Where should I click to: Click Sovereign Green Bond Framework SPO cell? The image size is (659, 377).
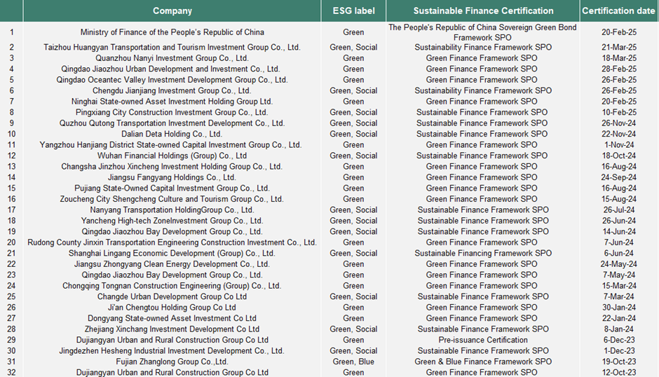pos(482,32)
